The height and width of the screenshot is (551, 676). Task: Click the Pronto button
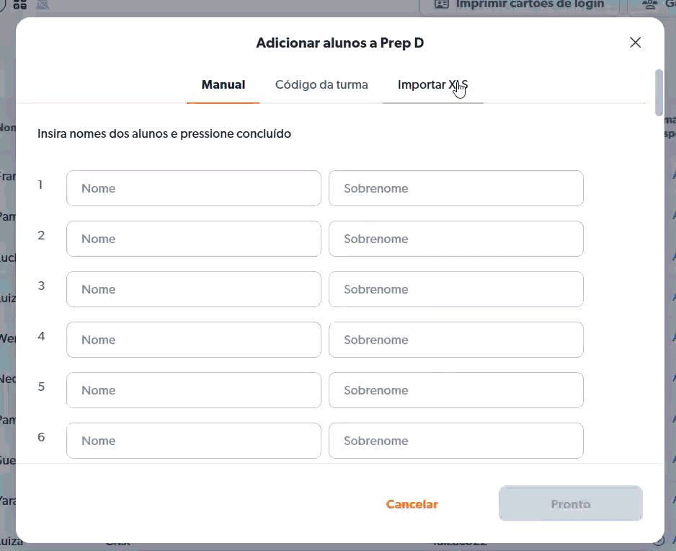[570, 504]
